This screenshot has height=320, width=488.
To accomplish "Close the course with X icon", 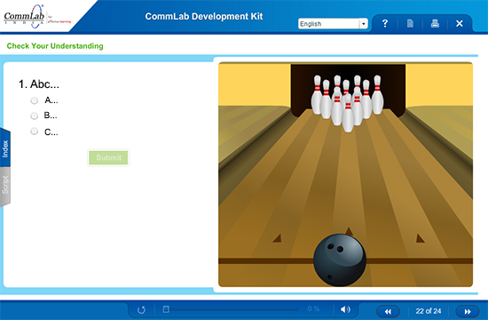I will pos(460,23).
